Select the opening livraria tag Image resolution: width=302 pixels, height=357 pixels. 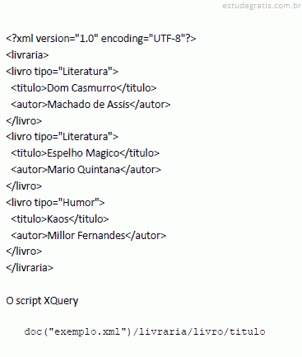tap(27, 54)
